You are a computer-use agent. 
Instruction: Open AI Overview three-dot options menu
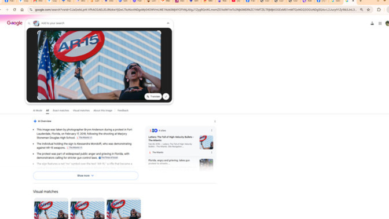tap(215, 122)
